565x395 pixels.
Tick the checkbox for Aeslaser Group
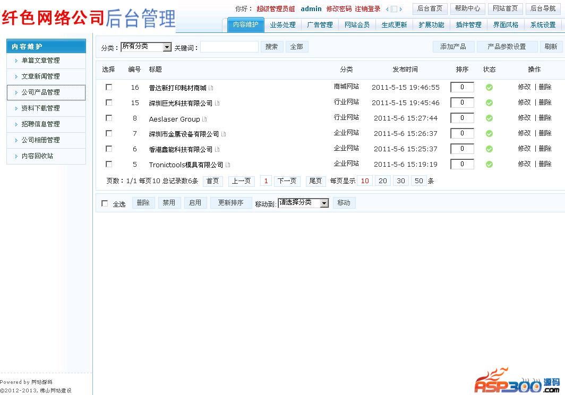tap(109, 118)
